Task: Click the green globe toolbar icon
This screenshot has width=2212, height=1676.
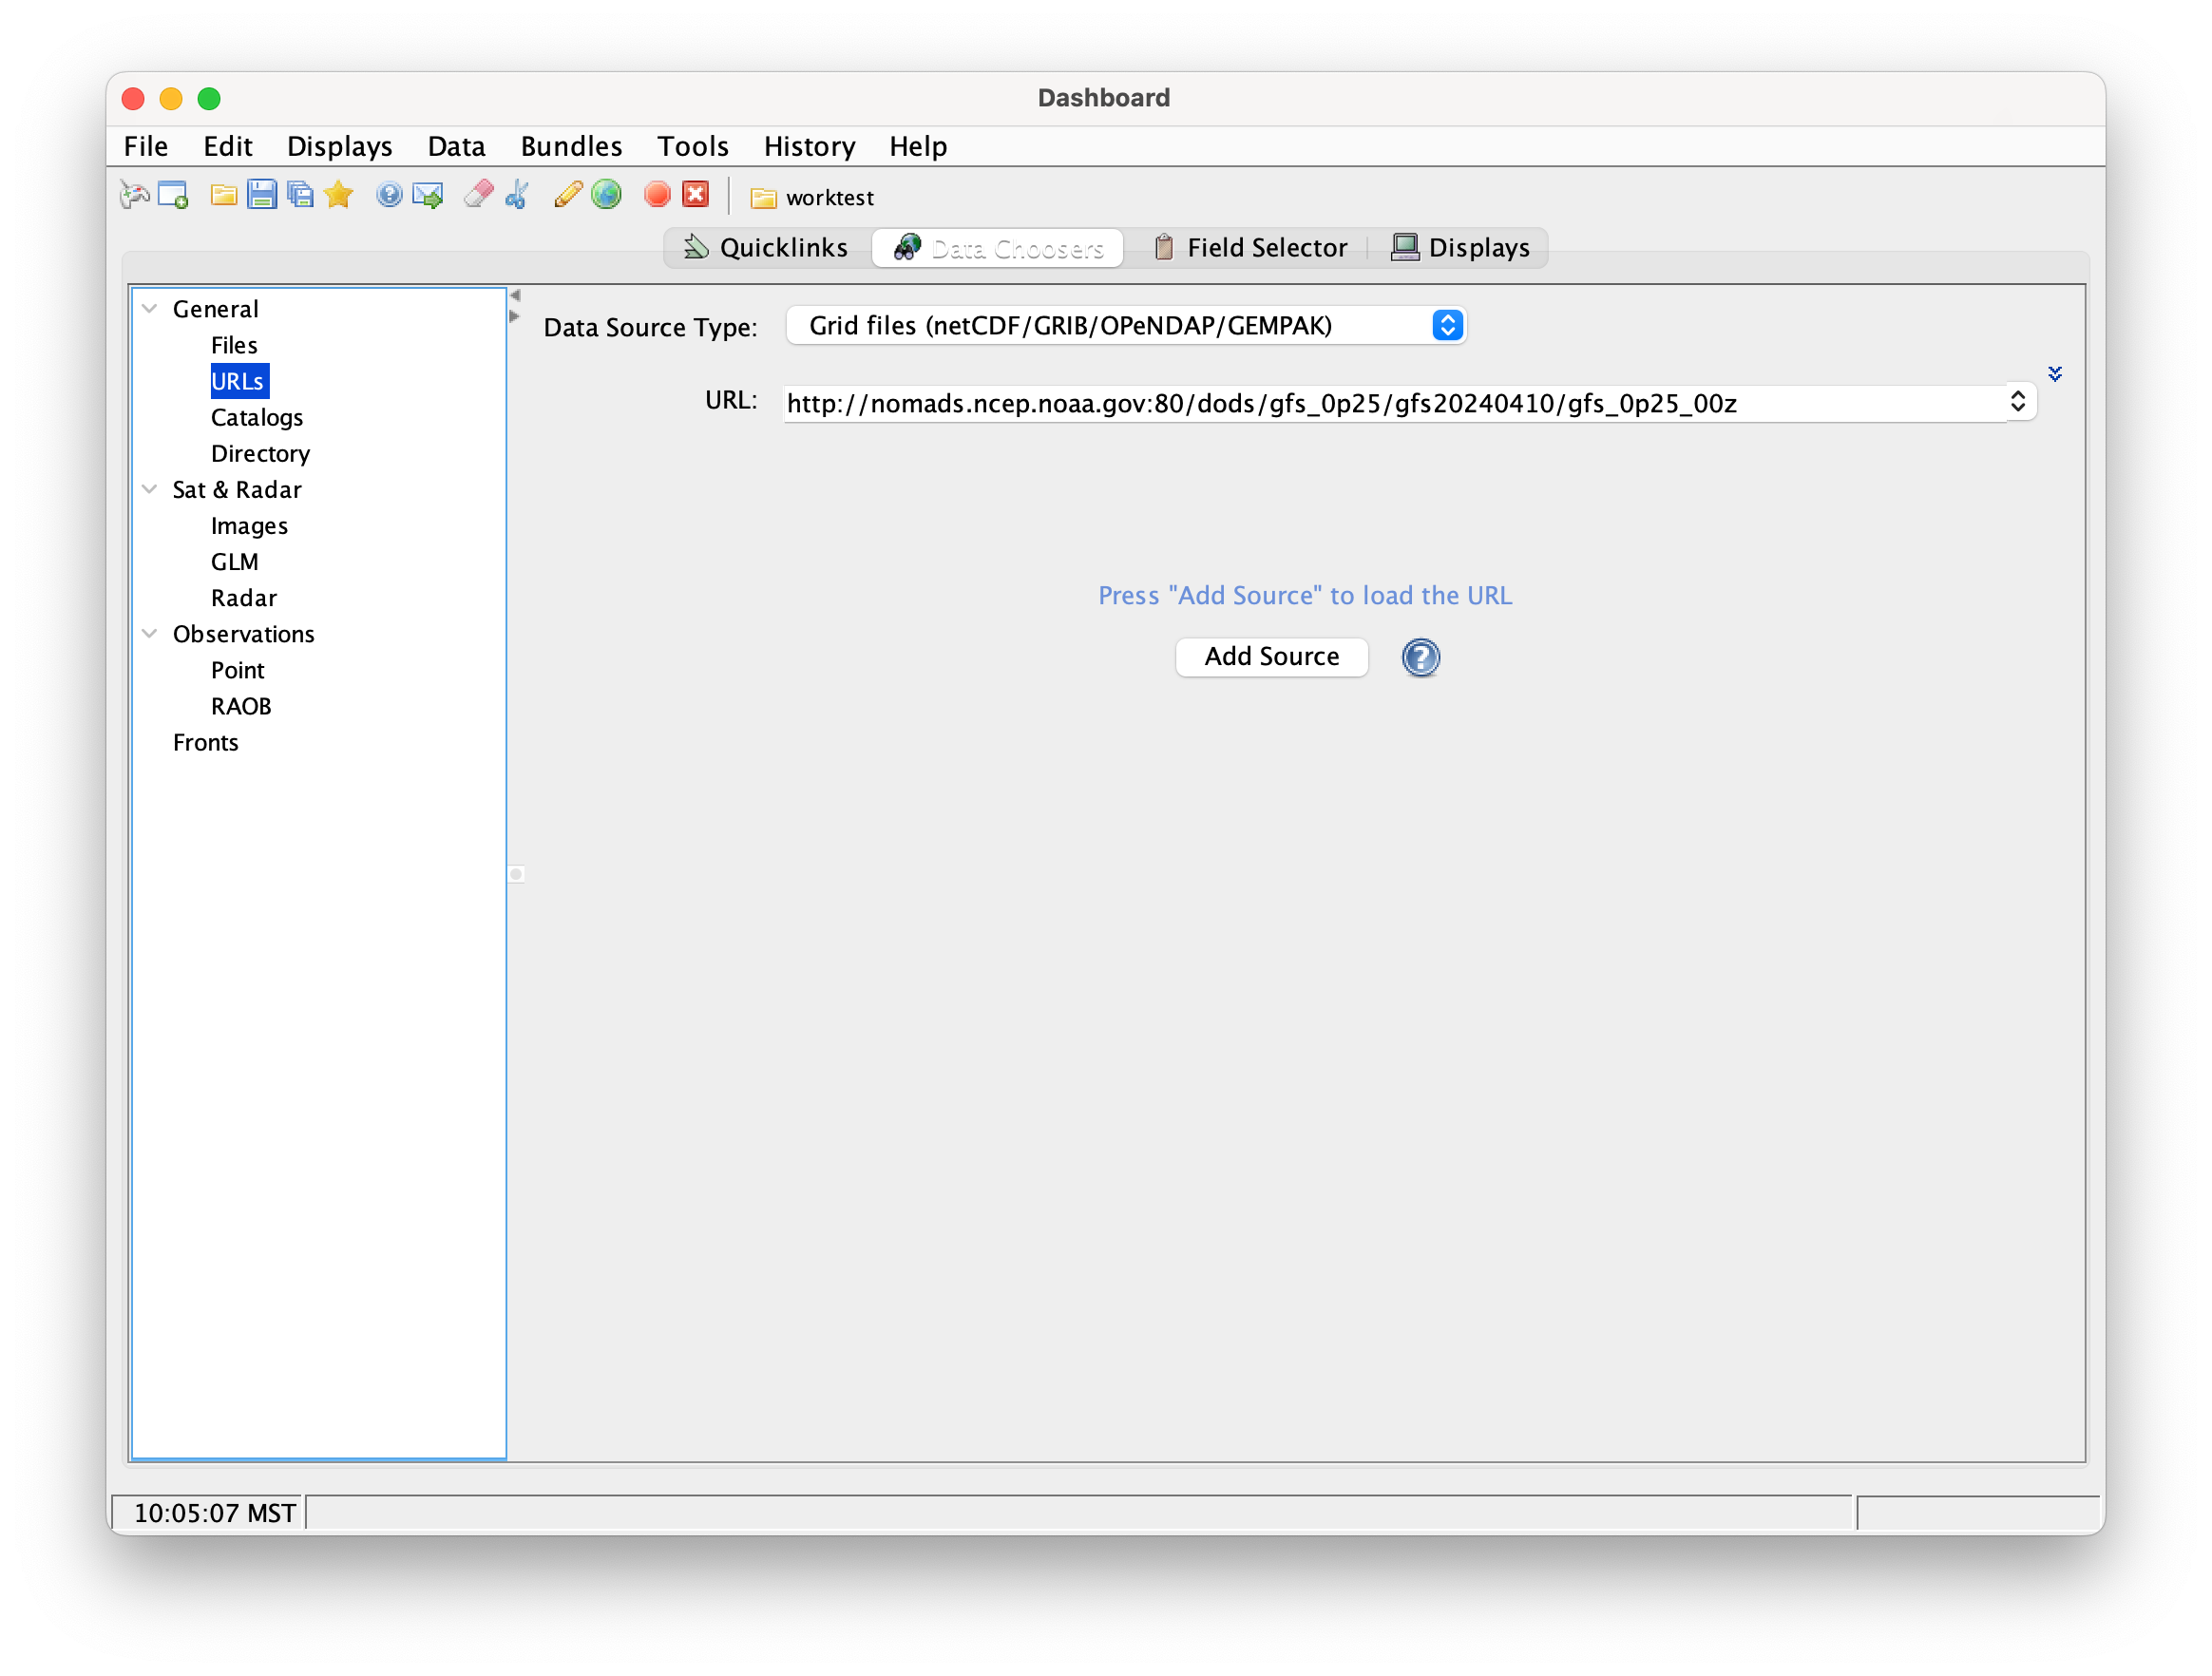Action: pyautogui.click(x=606, y=195)
